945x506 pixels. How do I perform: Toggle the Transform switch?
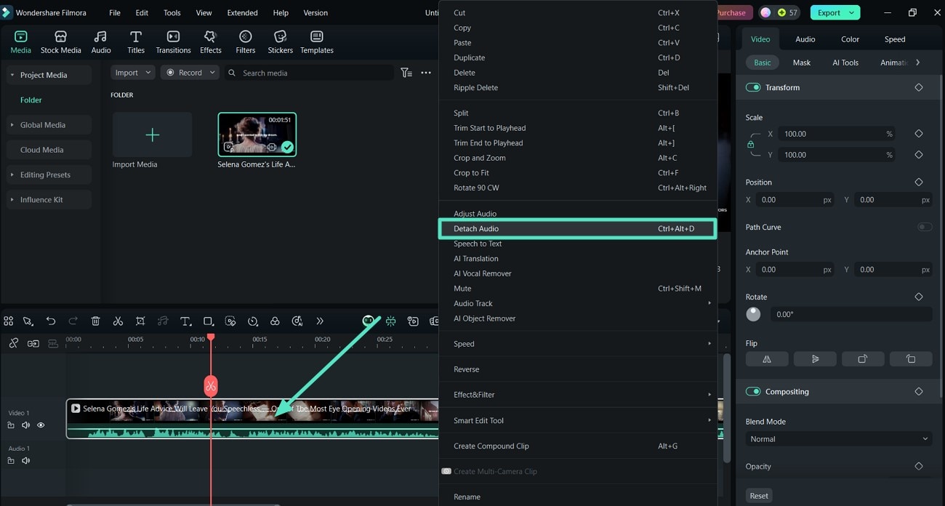[x=753, y=87]
